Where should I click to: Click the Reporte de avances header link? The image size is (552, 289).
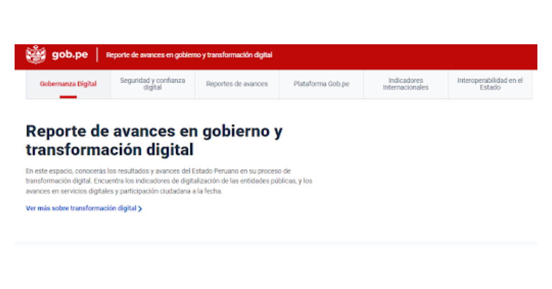click(189, 55)
